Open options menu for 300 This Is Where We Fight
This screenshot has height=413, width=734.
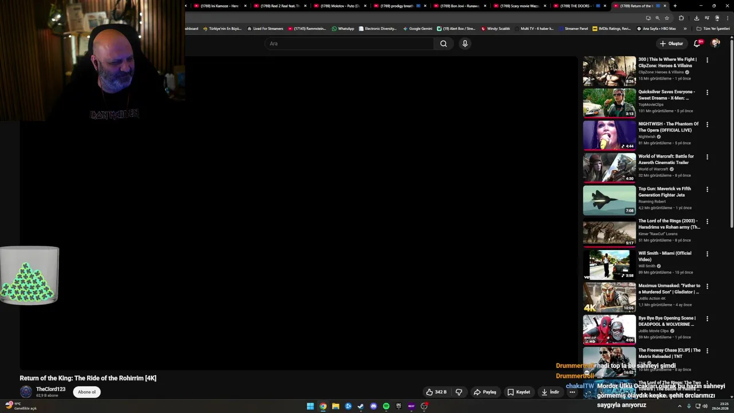click(x=707, y=60)
